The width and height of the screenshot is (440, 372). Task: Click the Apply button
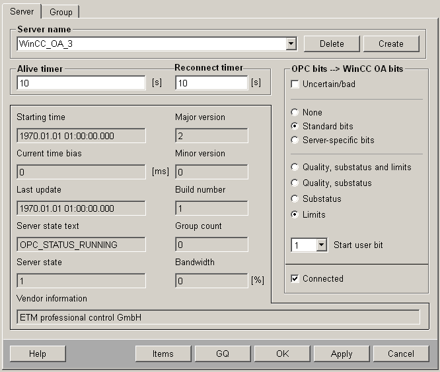coord(342,354)
